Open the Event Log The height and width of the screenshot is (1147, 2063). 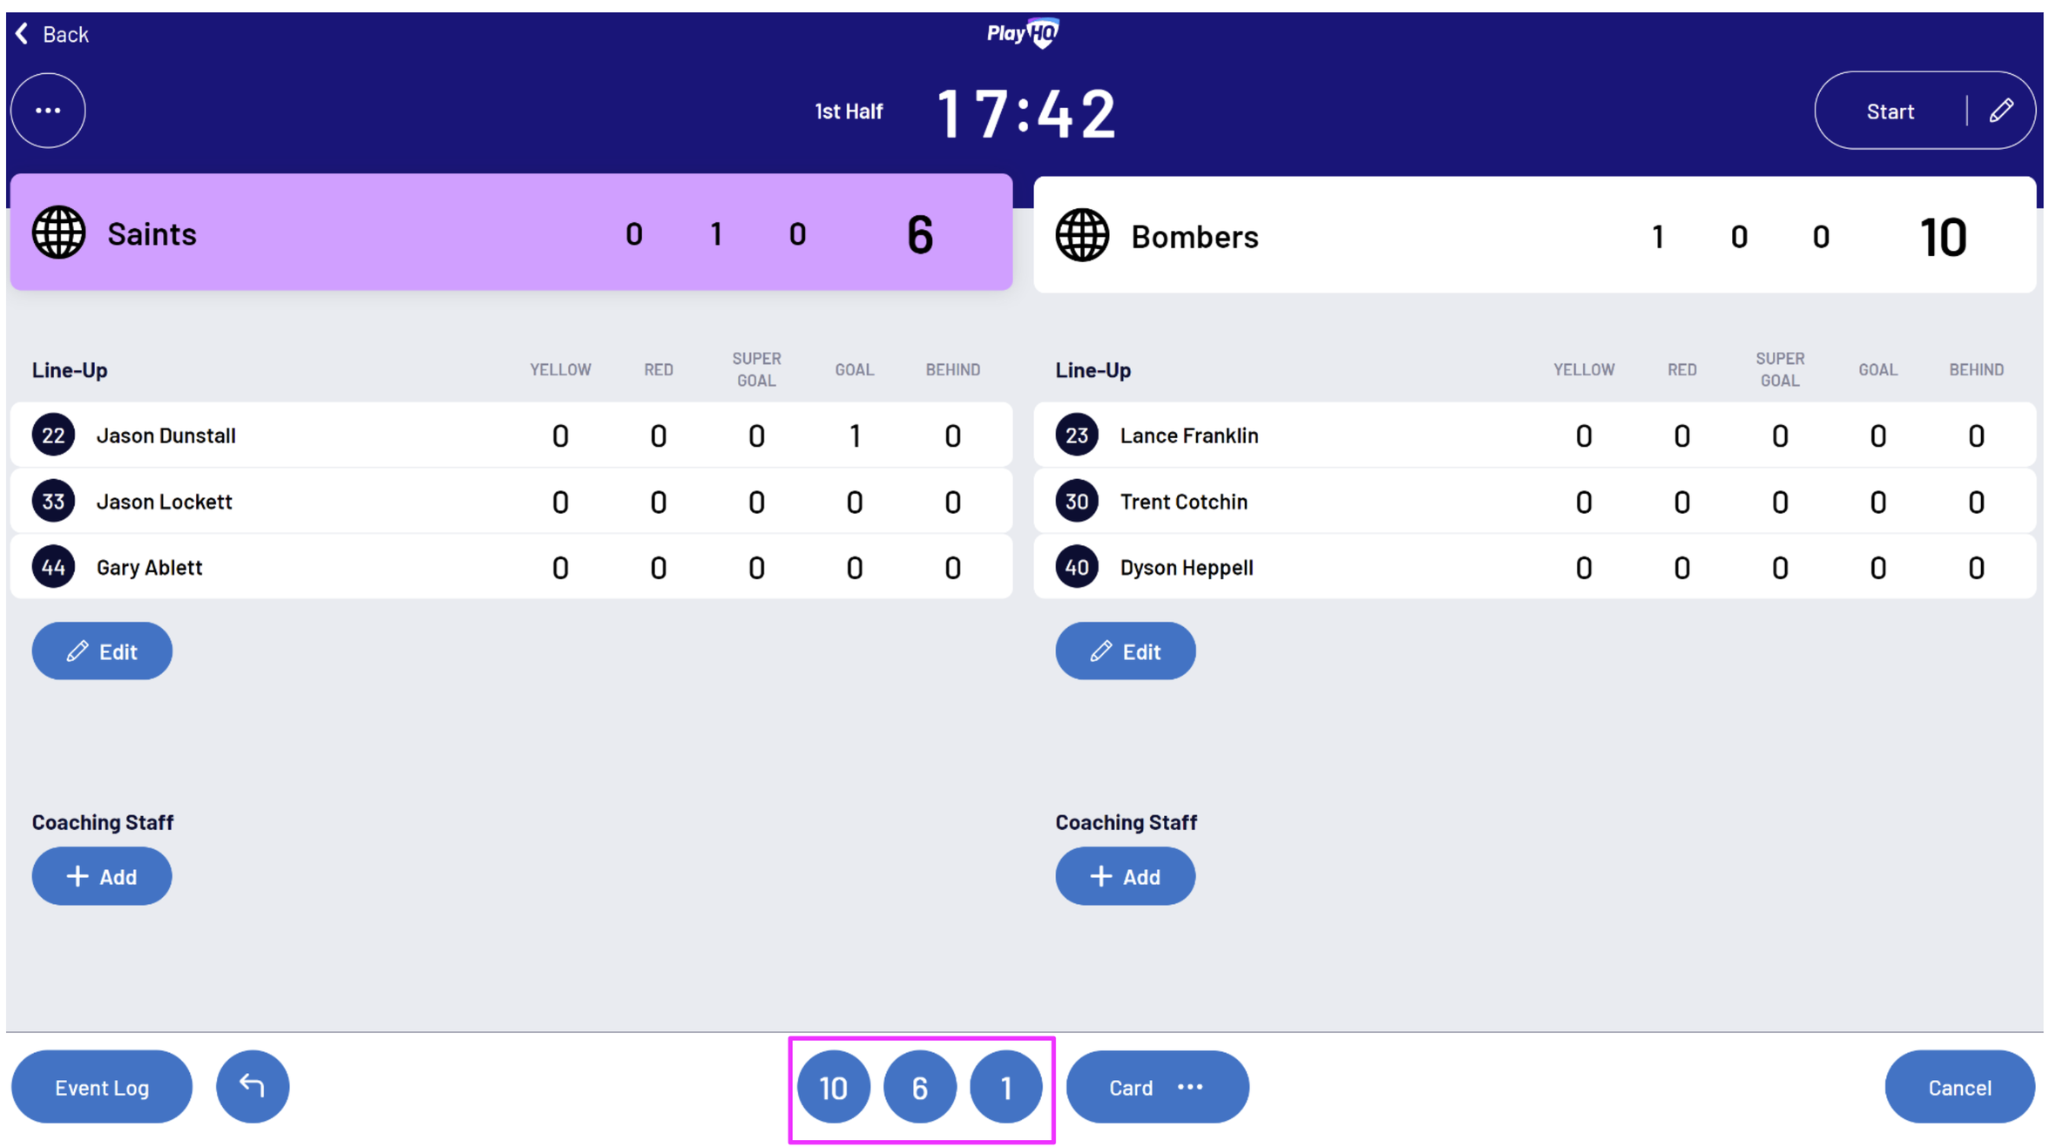click(x=102, y=1087)
